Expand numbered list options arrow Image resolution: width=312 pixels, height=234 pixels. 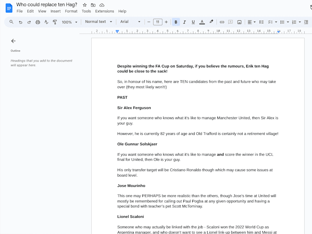tap(300, 22)
